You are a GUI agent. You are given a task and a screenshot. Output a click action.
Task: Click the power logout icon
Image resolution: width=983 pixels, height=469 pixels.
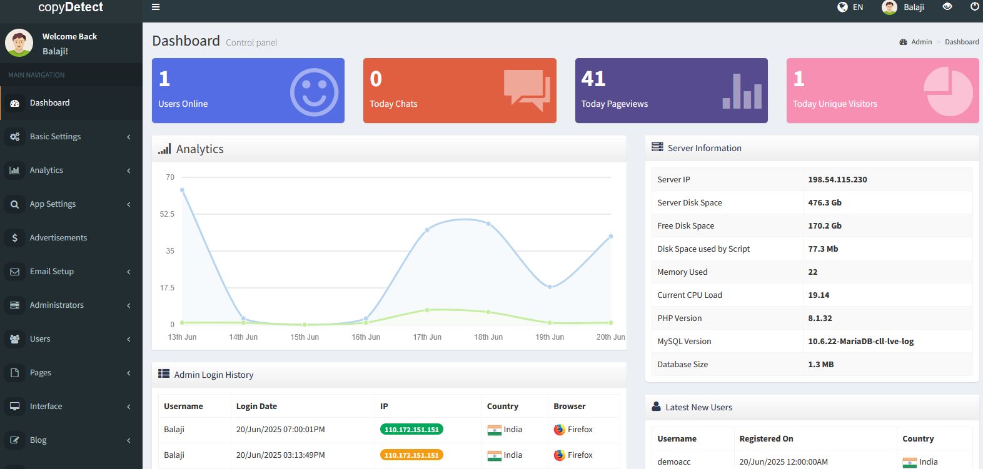click(x=974, y=7)
